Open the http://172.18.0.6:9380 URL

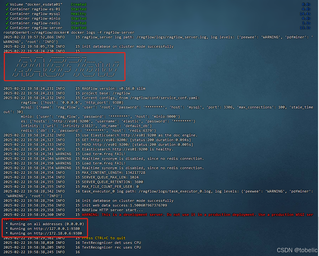[58, 234]
